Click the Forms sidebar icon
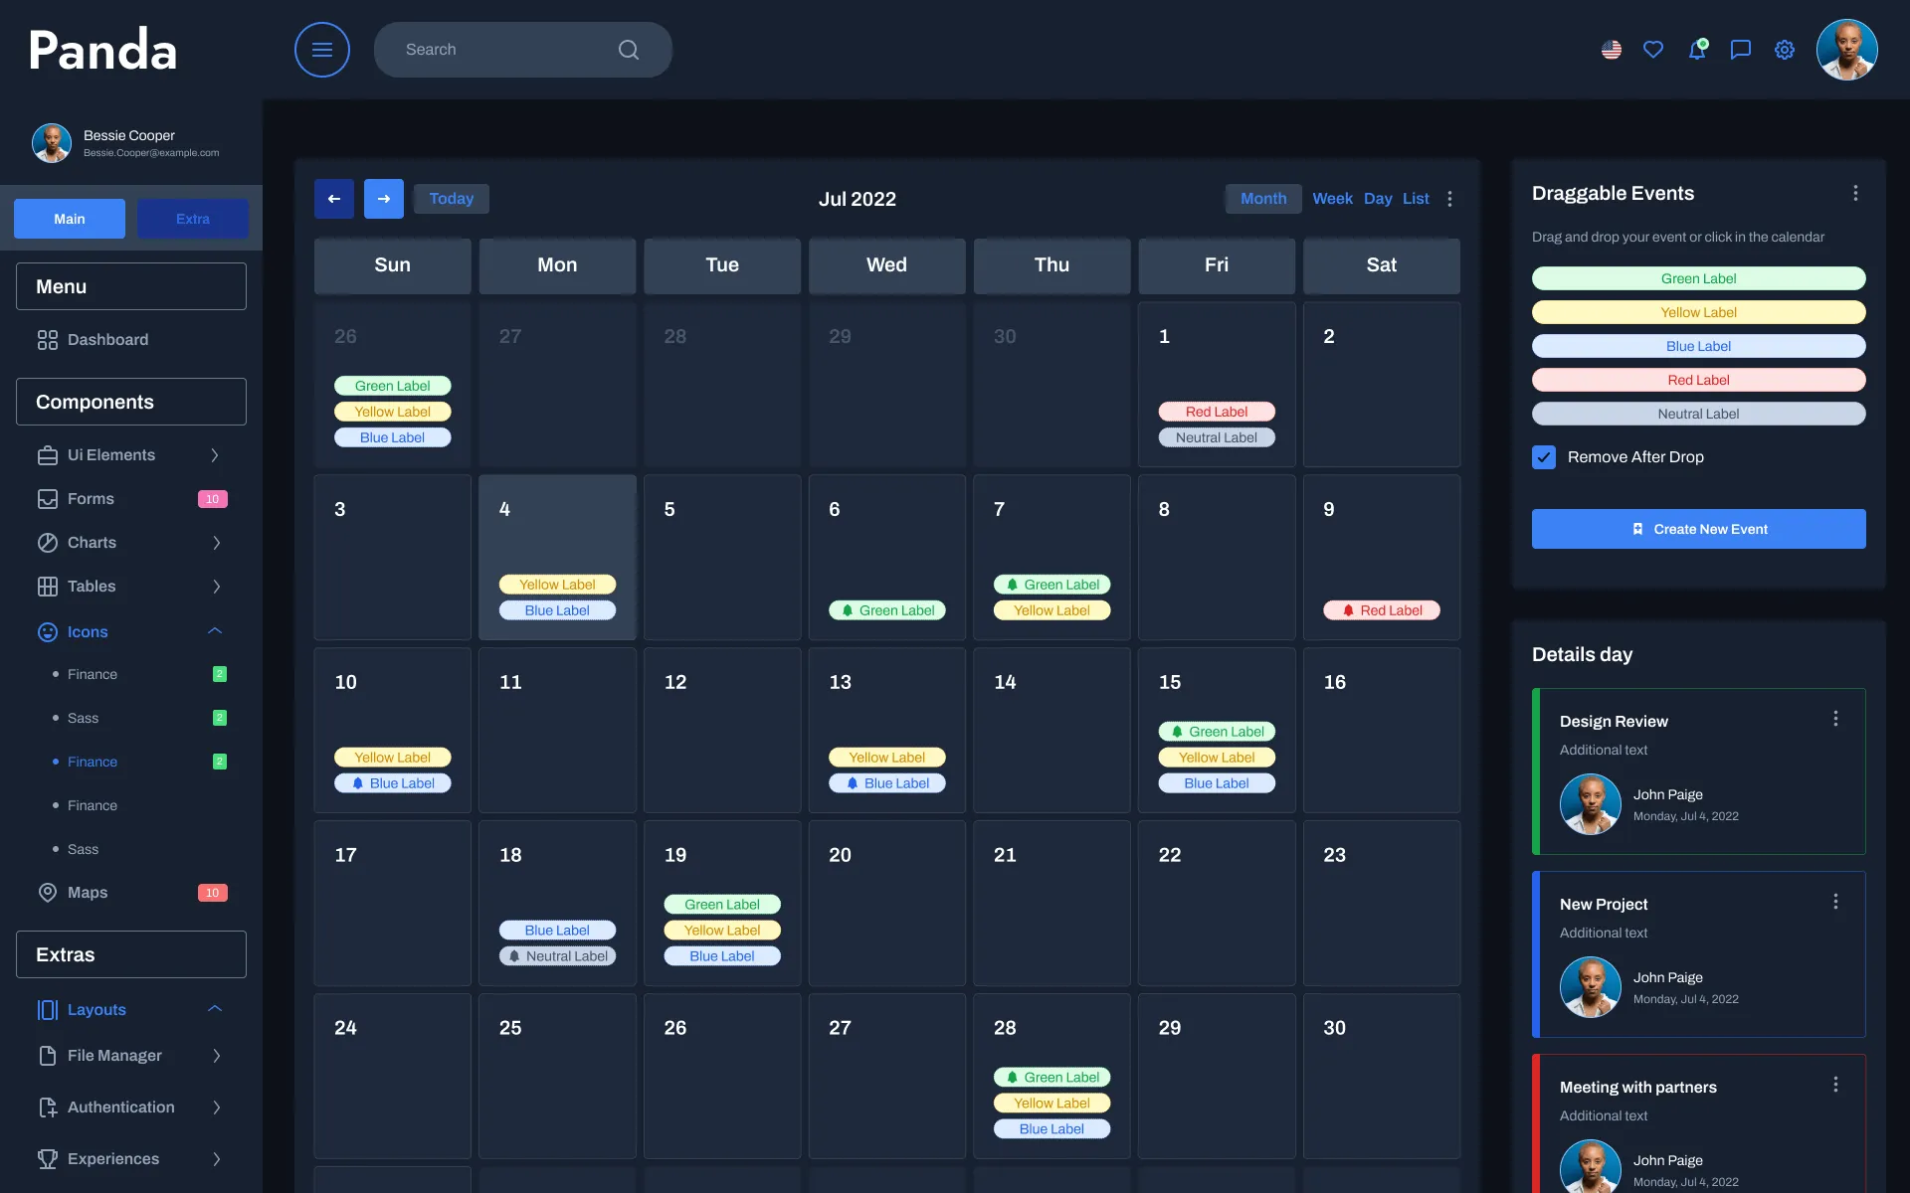This screenshot has width=1910, height=1193. click(x=49, y=498)
